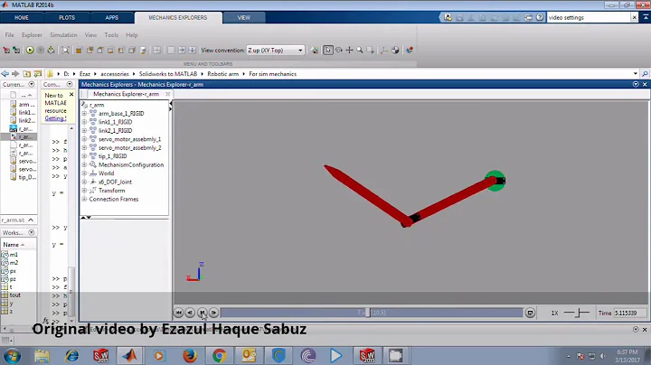Choose the Zoom magnifier tool
651x365 pixels.
tap(360, 51)
